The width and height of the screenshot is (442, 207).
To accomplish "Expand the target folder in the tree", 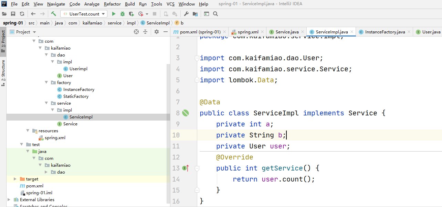I will click(15, 179).
